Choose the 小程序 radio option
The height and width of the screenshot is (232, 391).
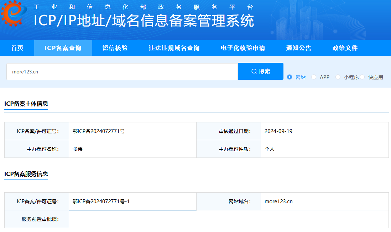click(338, 77)
